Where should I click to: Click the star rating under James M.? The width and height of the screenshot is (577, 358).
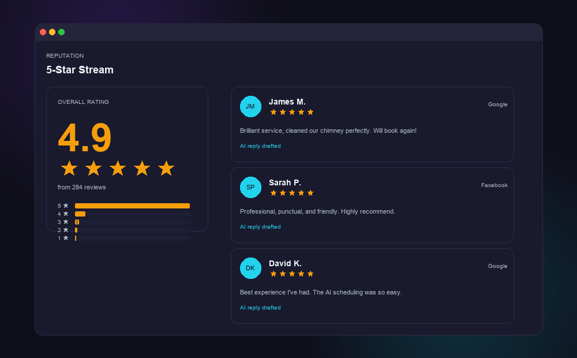coord(292,113)
